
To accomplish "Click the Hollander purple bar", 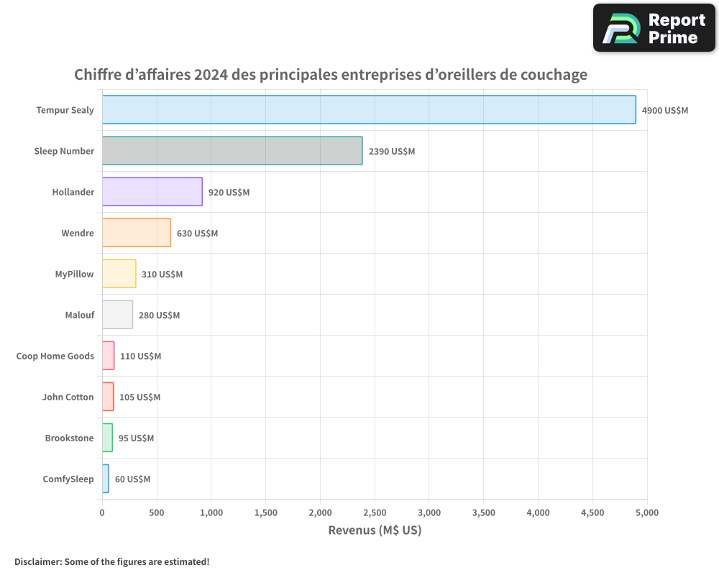I will pyautogui.click(x=152, y=192).
